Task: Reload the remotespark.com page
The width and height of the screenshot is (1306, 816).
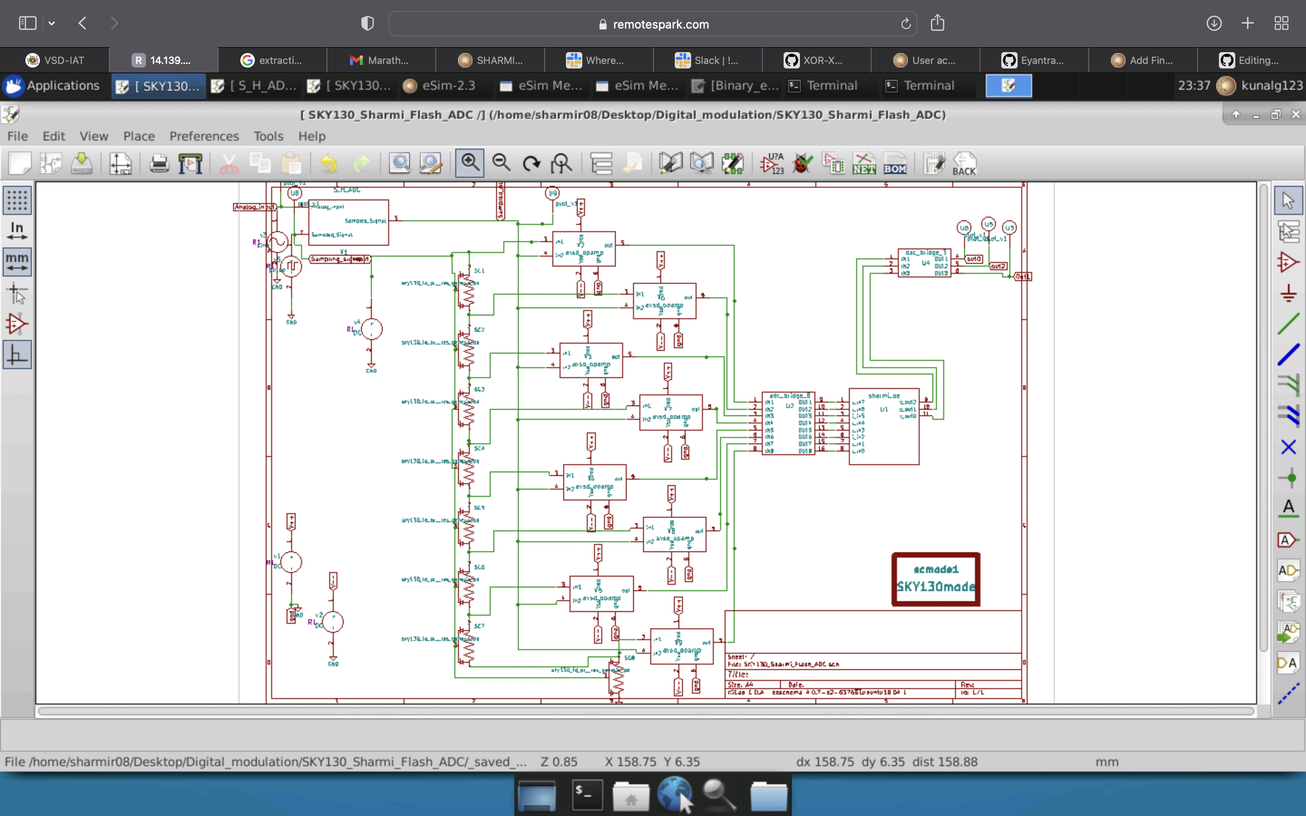Action: coord(905,23)
